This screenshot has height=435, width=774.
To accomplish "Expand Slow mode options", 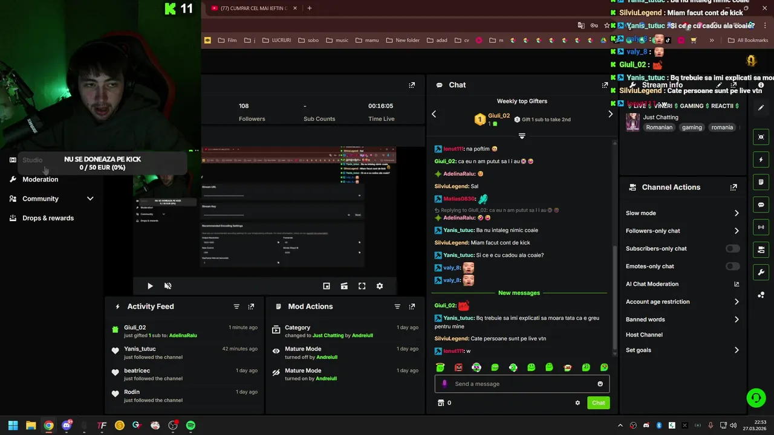I will coord(737,213).
